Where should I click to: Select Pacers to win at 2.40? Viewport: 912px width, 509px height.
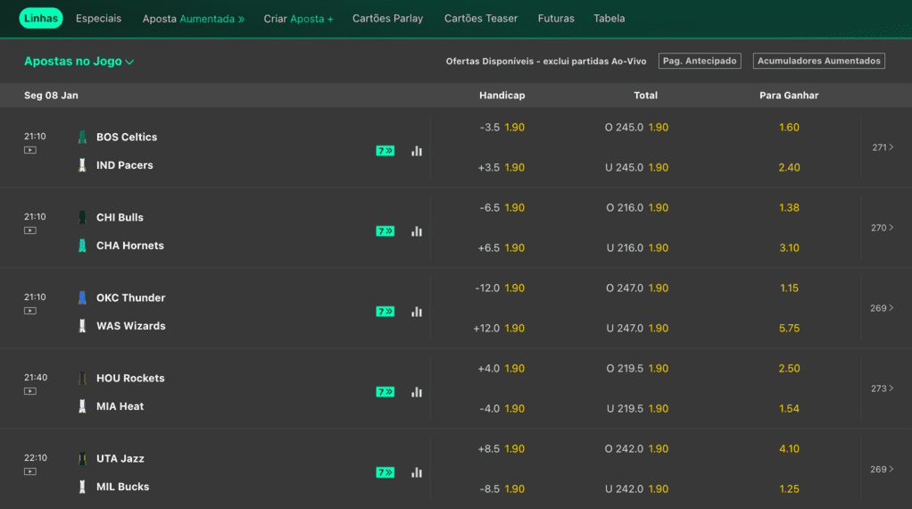[789, 168]
